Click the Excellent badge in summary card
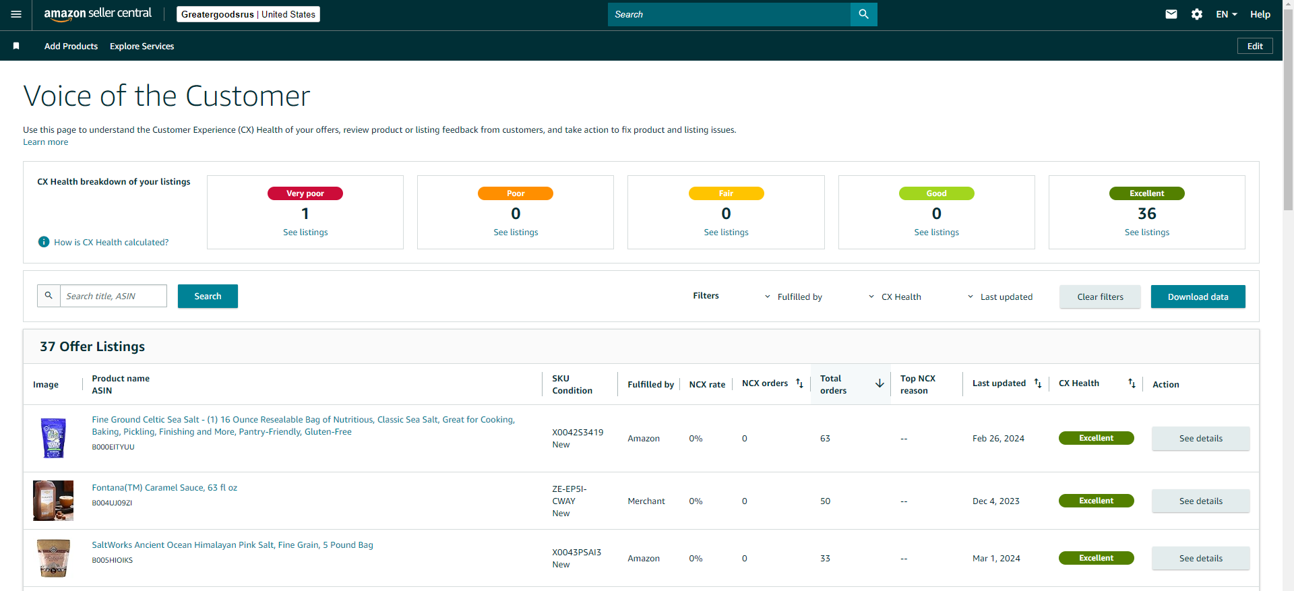 point(1146,193)
